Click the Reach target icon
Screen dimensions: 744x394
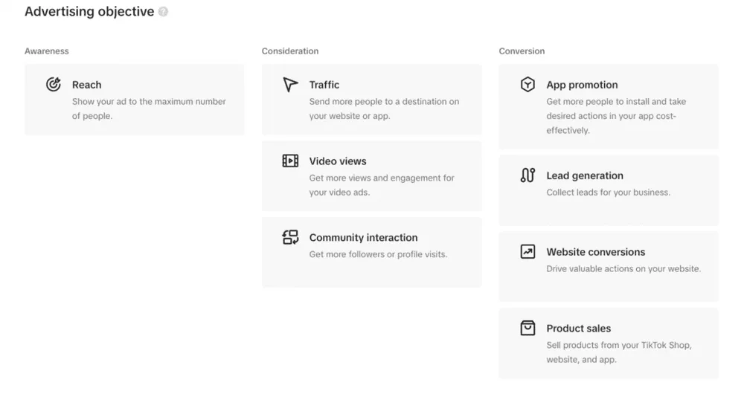(53, 85)
